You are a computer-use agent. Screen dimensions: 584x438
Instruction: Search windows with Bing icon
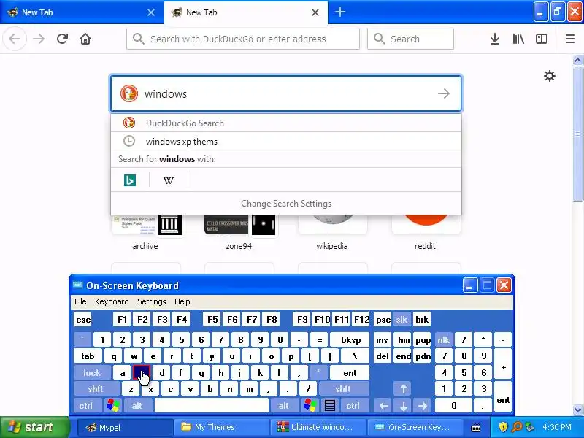point(130,180)
